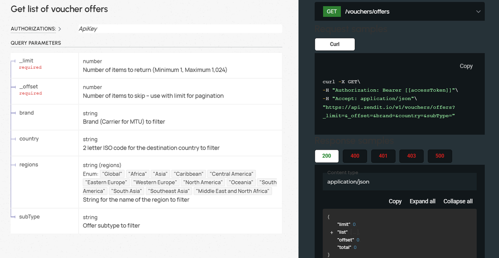Click the "Get list of voucher offers" heading
The width and height of the screenshot is (499, 258).
[59, 9]
